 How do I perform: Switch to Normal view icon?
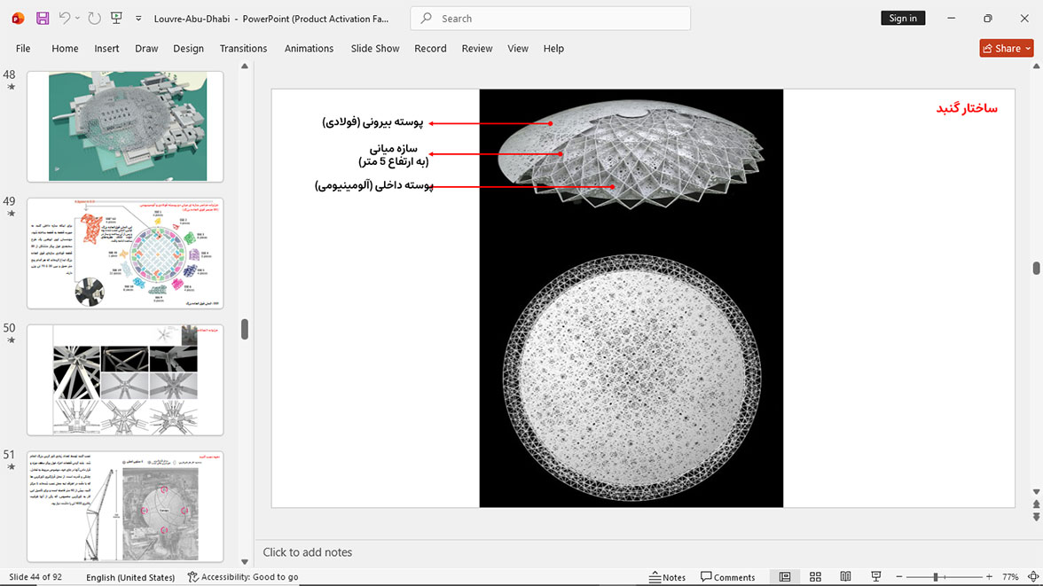coord(785,576)
